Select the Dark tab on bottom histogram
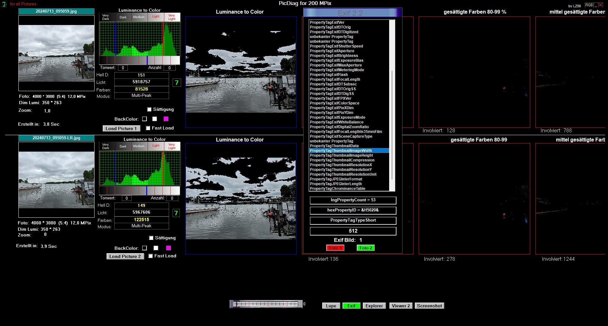 coord(123,146)
